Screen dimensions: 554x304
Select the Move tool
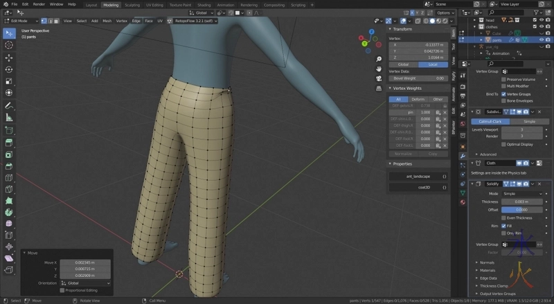point(9,57)
